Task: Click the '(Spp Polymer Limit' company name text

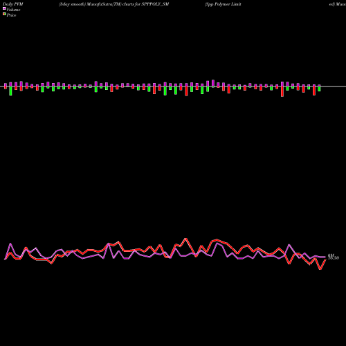Action: (223, 4)
